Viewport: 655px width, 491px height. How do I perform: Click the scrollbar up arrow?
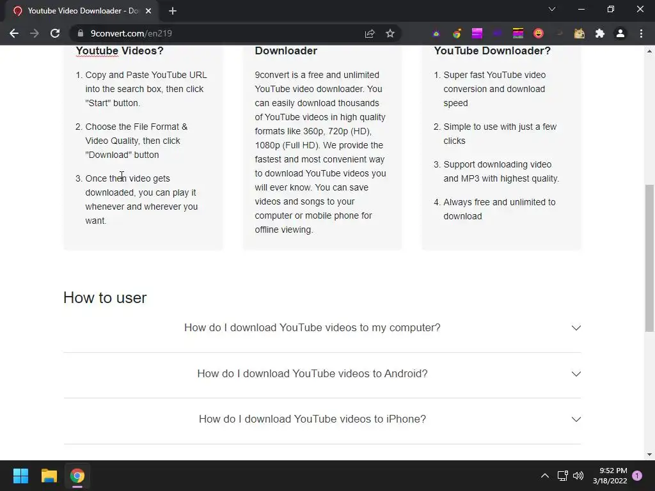(649, 51)
